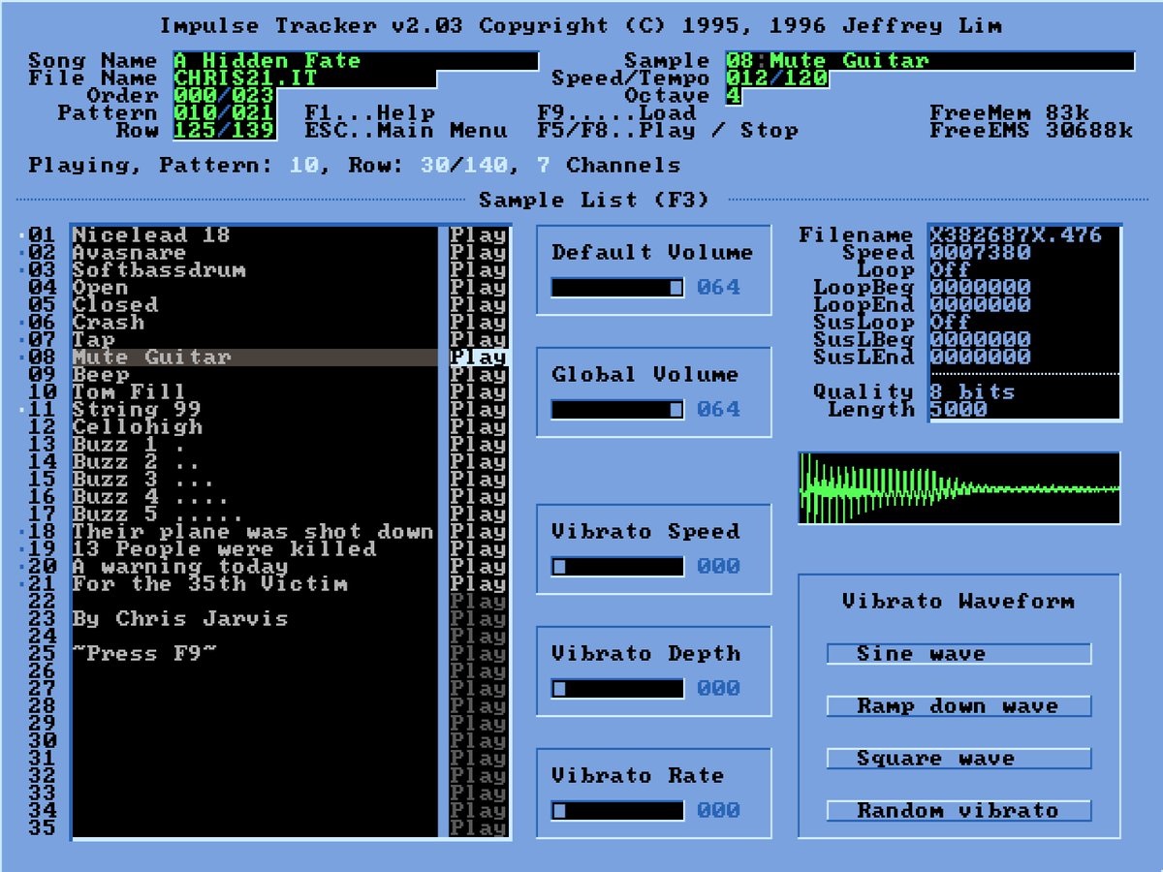This screenshot has height=872, width=1163.
Task: Click the SusLEnd value field
Action: coord(1024,358)
